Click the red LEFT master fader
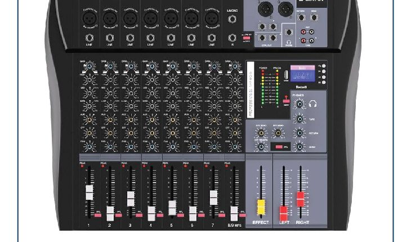 click(283, 213)
